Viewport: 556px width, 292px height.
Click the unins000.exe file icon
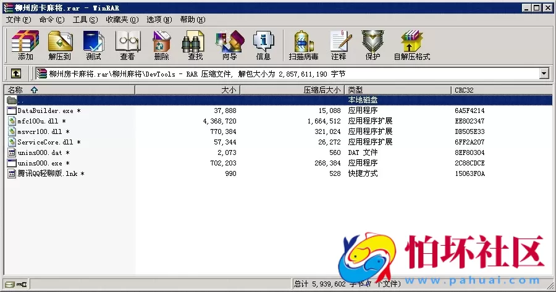click(12, 163)
